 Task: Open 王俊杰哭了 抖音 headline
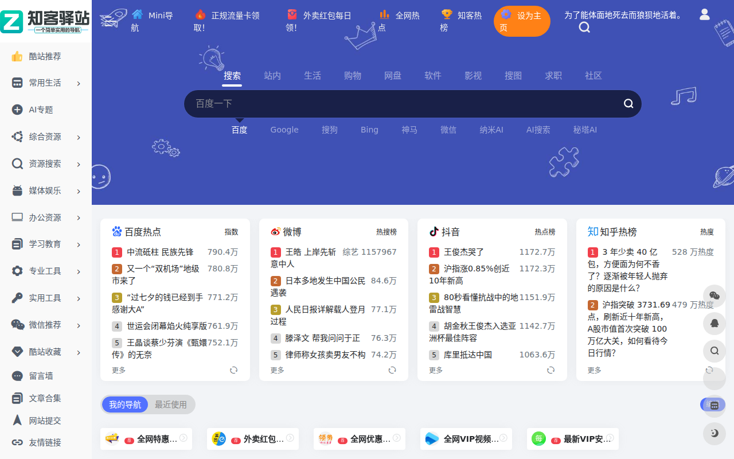(x=464, y=252)
